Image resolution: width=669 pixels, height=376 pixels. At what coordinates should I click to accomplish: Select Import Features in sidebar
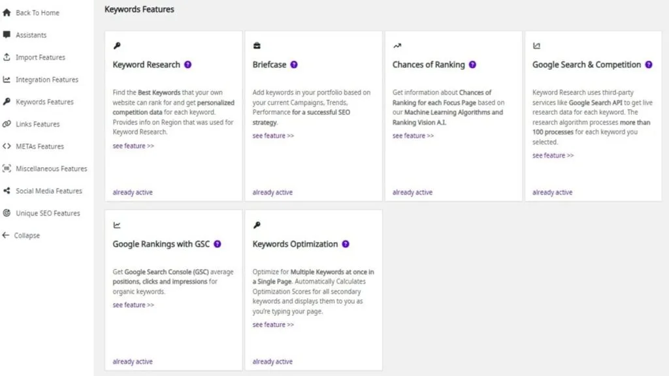click(41, 57)
